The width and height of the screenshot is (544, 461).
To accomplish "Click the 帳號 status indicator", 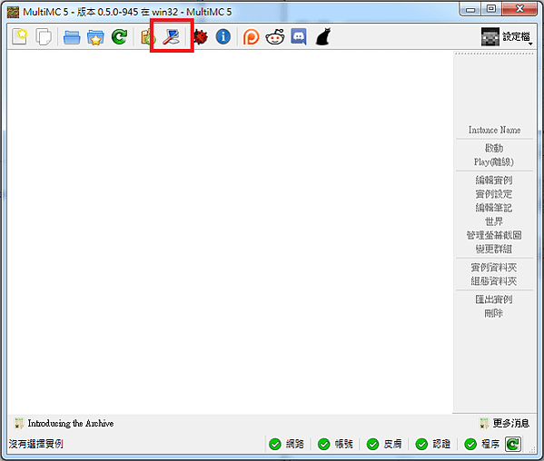I will (335, 444).
